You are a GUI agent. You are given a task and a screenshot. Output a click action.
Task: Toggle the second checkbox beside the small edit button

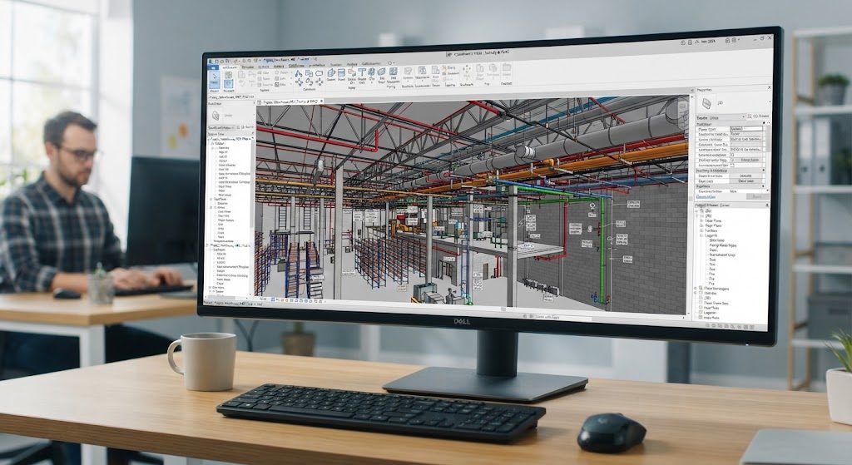(732, 161)
